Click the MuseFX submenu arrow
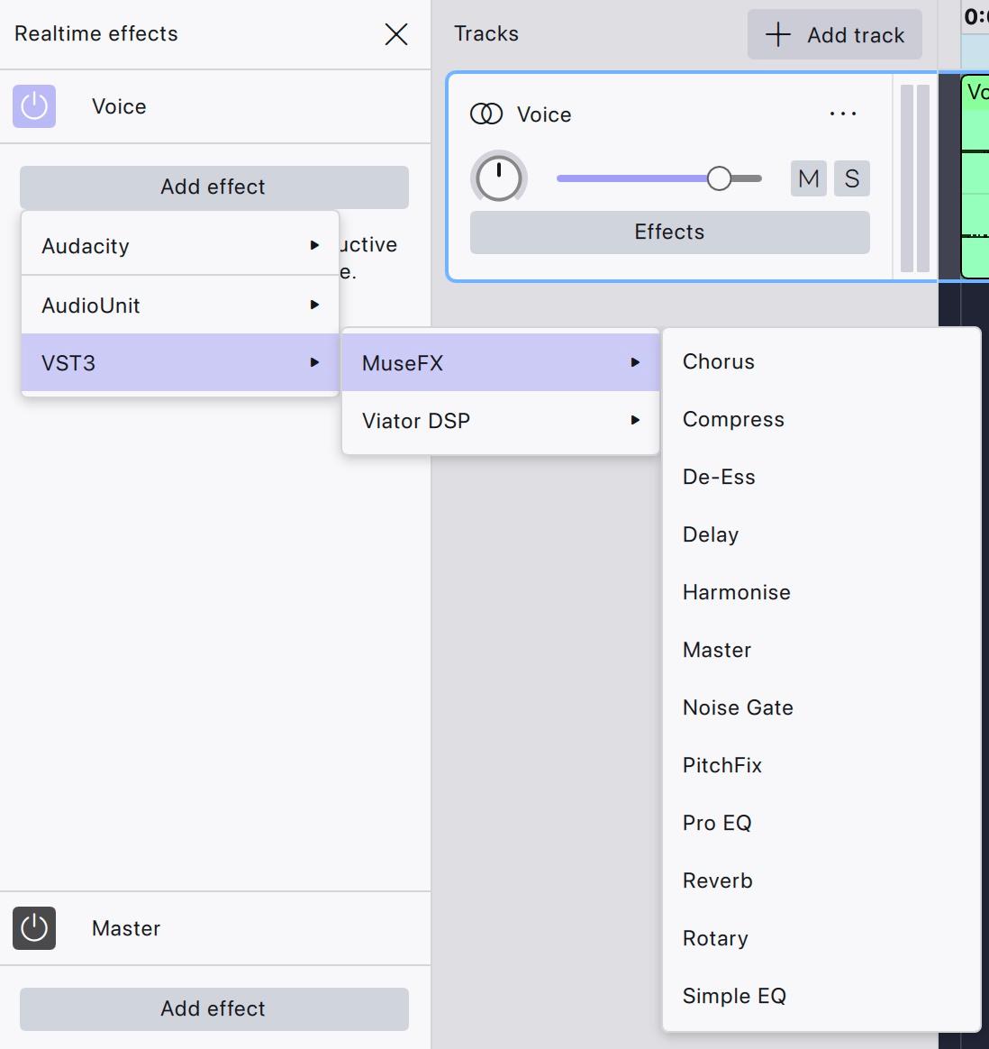The height and width of the screenshot is (1049, 989). tap(635, 362)
